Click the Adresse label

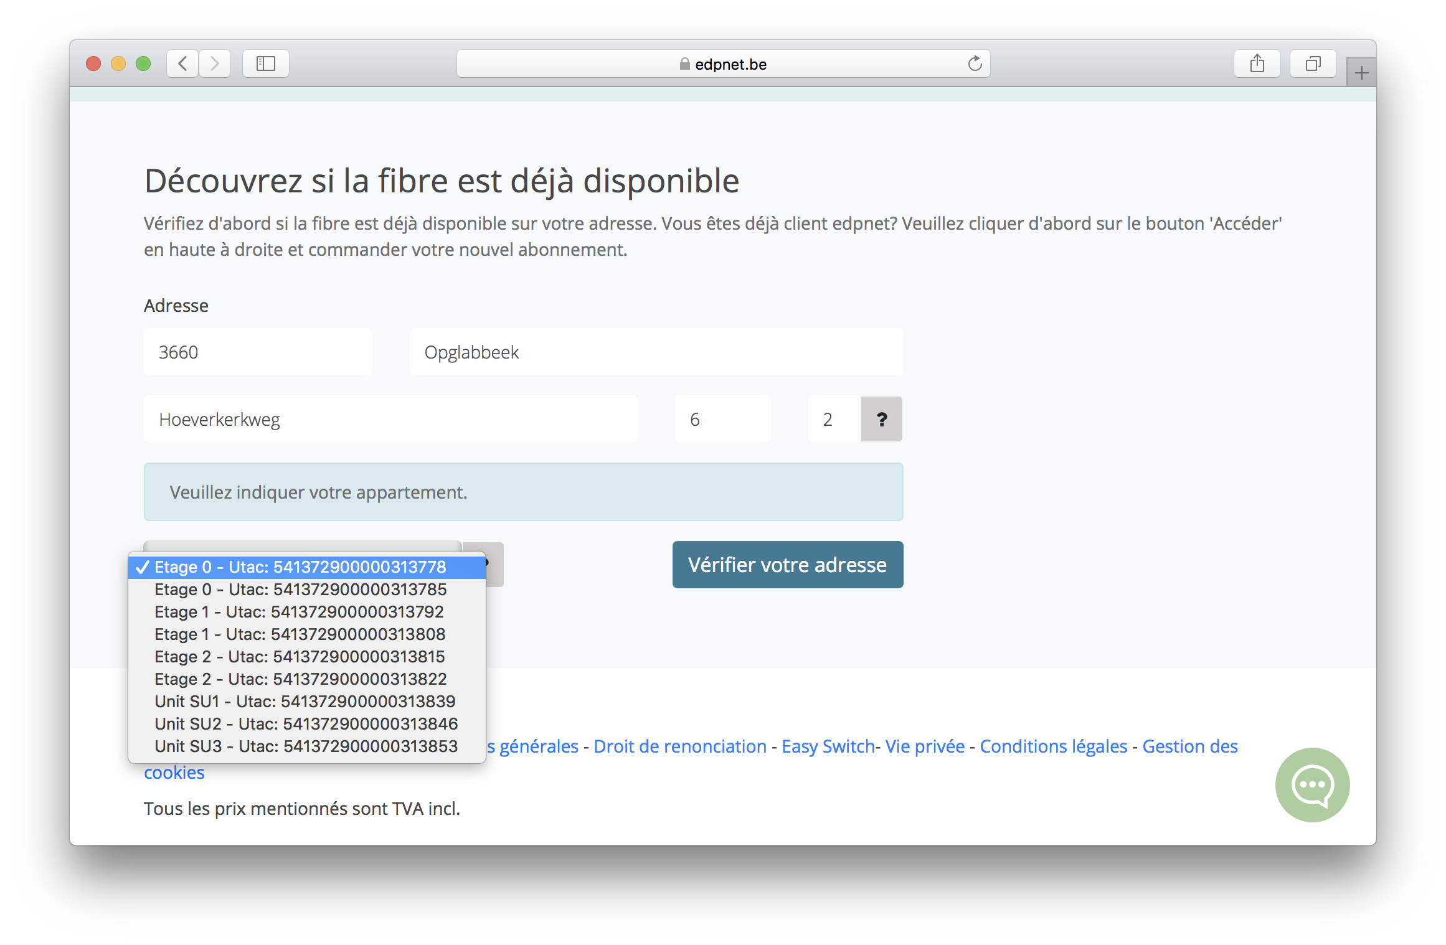(x=176, y=306)
